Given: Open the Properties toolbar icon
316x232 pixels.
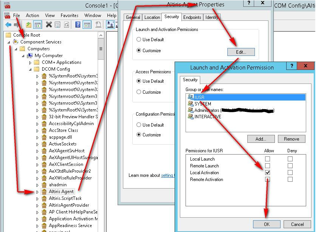Looking at the screenshot, I should 58,25.
